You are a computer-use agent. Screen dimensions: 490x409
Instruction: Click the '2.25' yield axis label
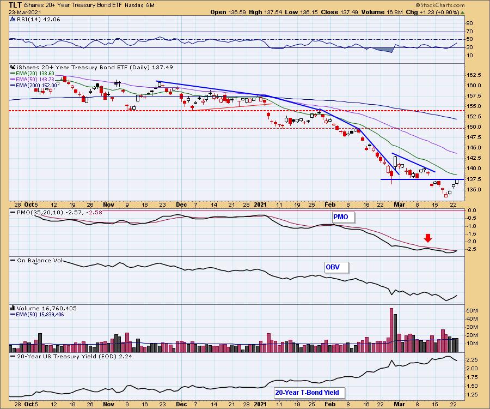472,360
